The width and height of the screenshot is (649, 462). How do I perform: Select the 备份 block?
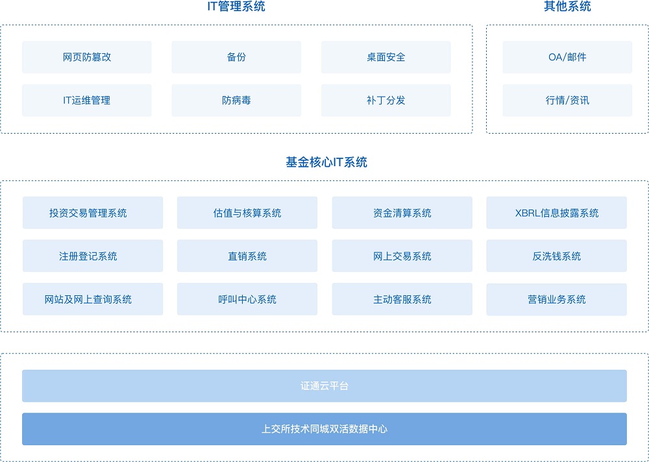click(x=236, y=57)
